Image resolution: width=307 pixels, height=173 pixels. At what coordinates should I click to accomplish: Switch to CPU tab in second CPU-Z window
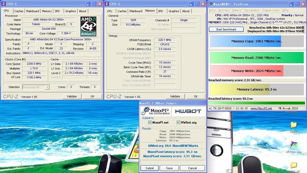coord(110,11)
